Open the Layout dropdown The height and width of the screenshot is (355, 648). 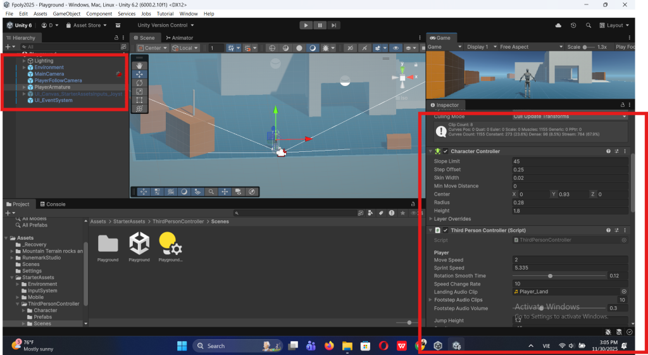tap(614, 25)
